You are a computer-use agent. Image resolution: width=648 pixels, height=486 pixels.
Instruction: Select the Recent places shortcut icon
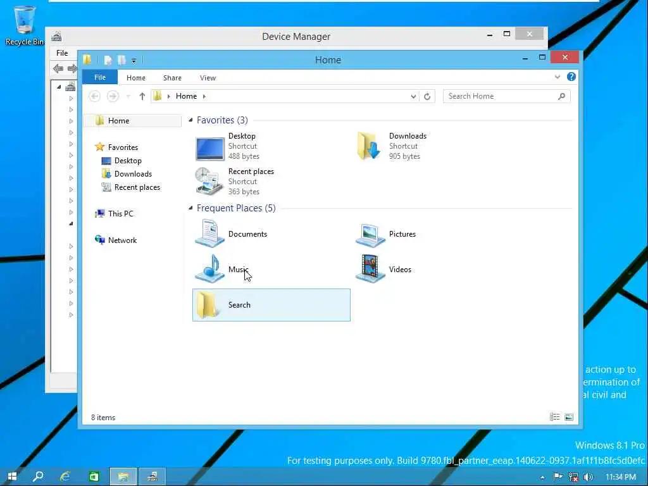tap(209, 182)
